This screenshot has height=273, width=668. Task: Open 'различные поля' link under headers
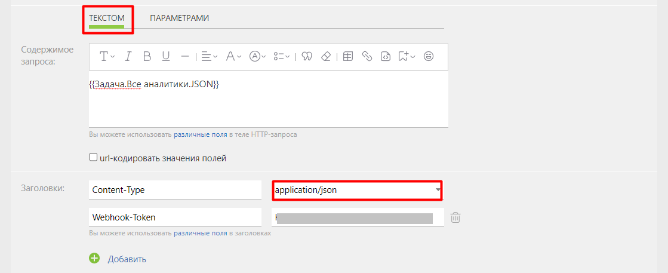click(200, 234)
